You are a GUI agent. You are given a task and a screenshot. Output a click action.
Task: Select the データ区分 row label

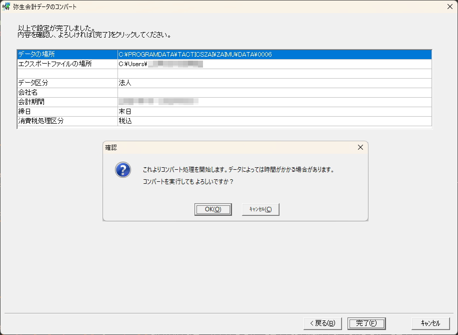click(67, 83)
